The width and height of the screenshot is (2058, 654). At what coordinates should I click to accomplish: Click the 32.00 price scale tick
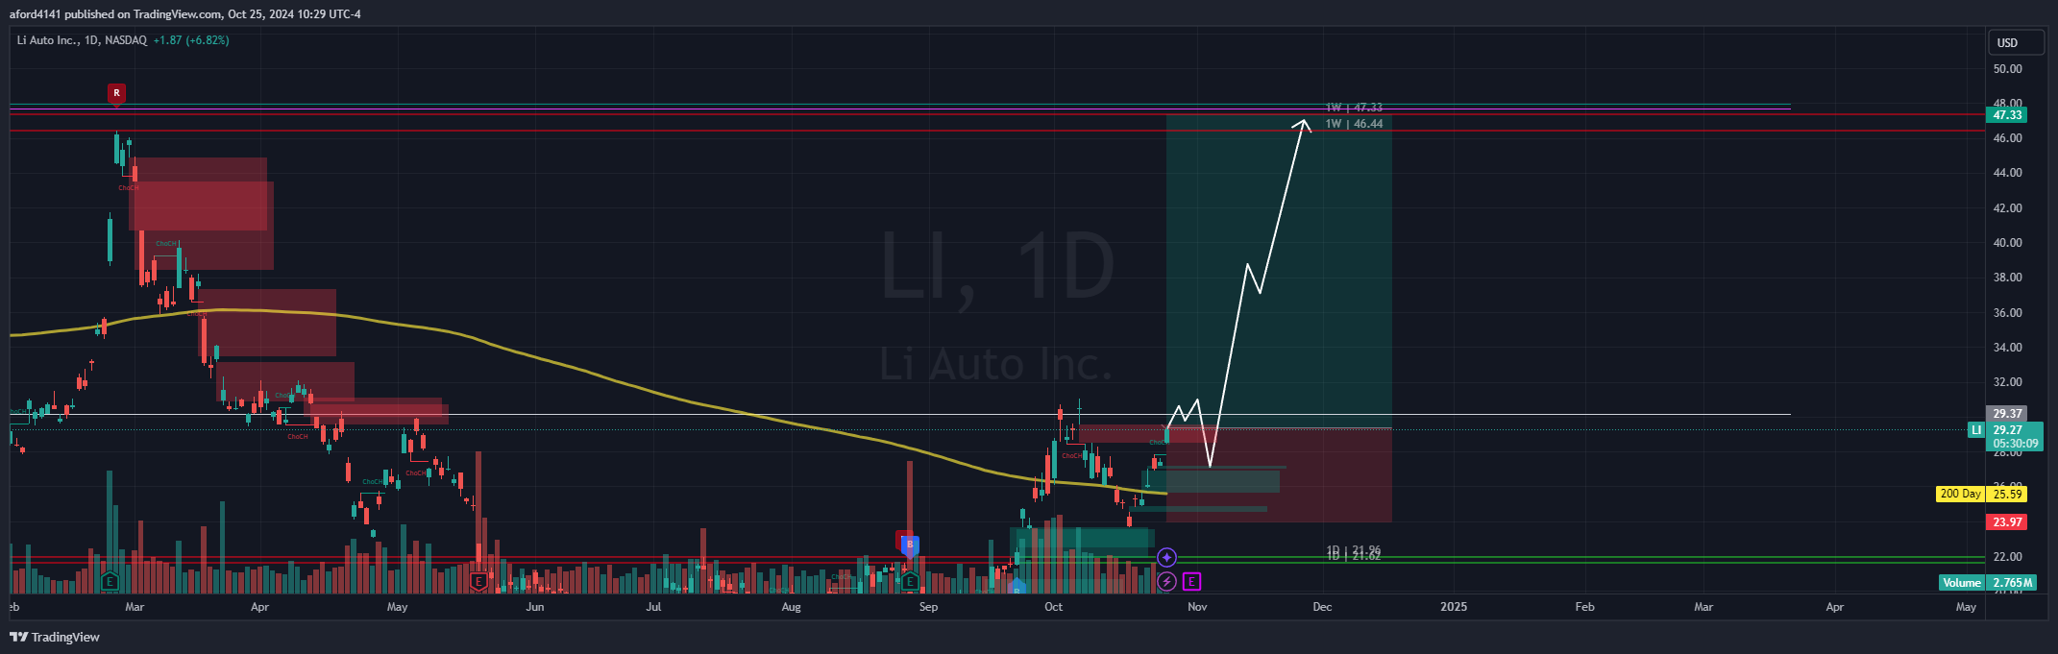click(2007, 382)
